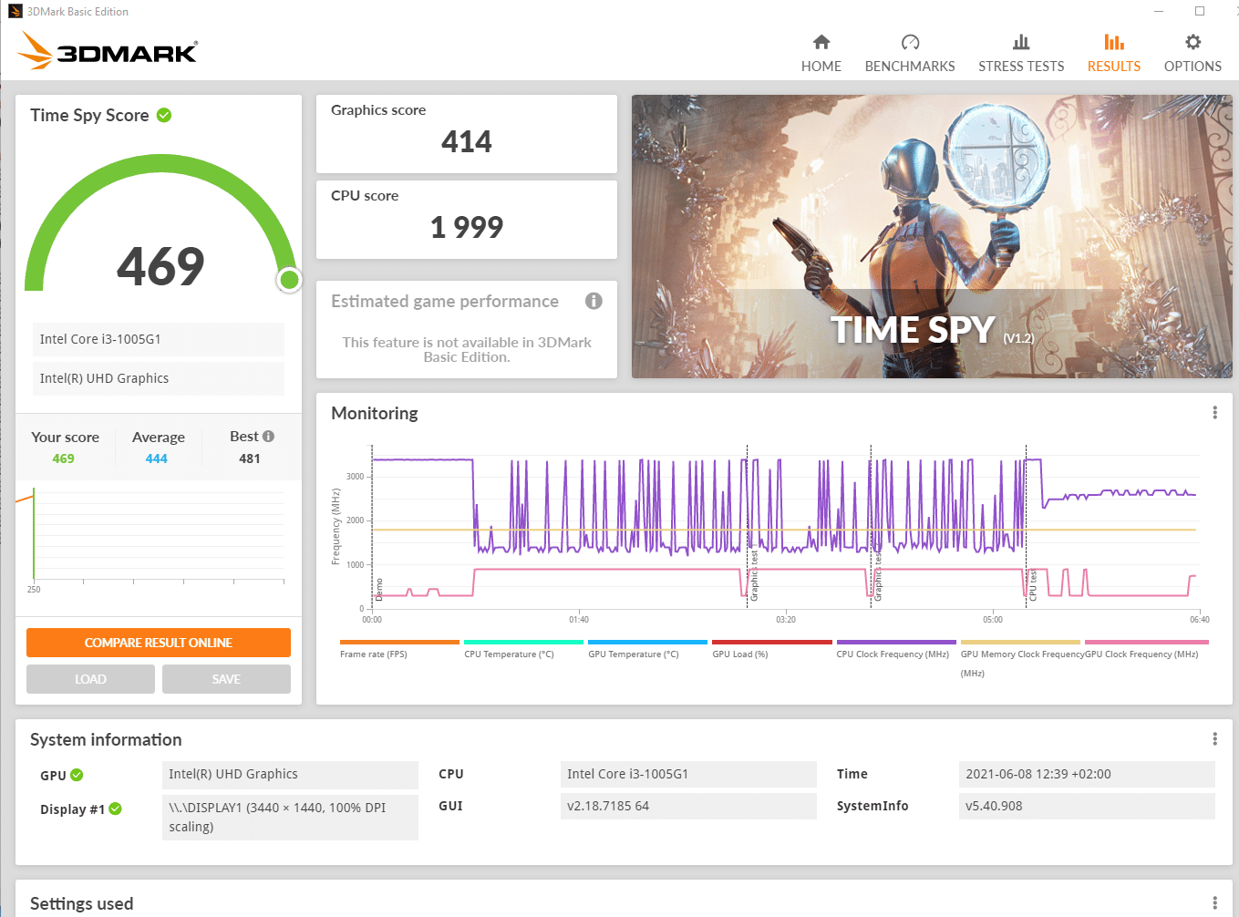1239x917 pixels.
Task: Click the Time Spy Score green checkmark
Action: pos(164,115)
